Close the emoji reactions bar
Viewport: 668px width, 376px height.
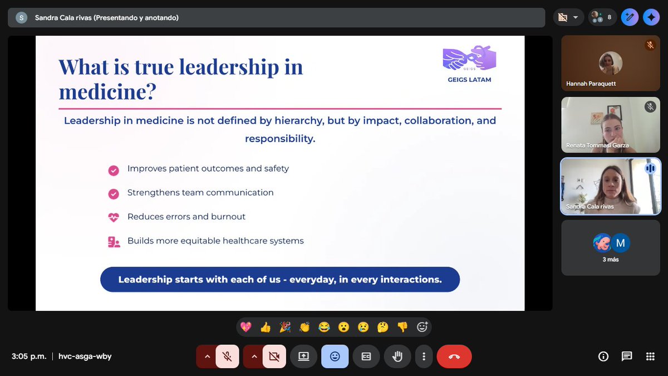tap(335, 357)
